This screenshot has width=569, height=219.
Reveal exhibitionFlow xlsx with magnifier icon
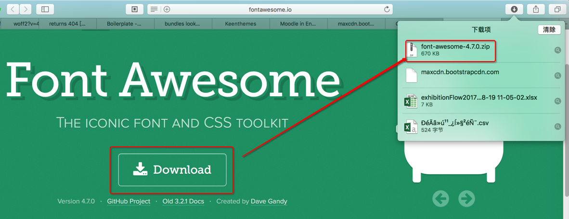[558, 101]
